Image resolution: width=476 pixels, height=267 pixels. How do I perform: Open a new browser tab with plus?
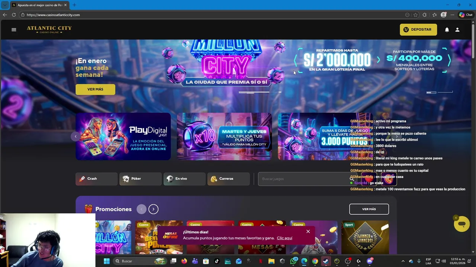(x=74, y=5)
